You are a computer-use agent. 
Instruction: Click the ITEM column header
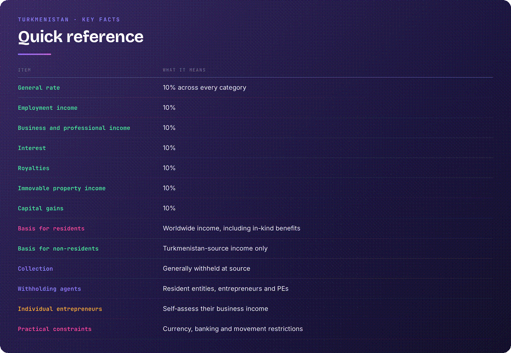(25, 70)
